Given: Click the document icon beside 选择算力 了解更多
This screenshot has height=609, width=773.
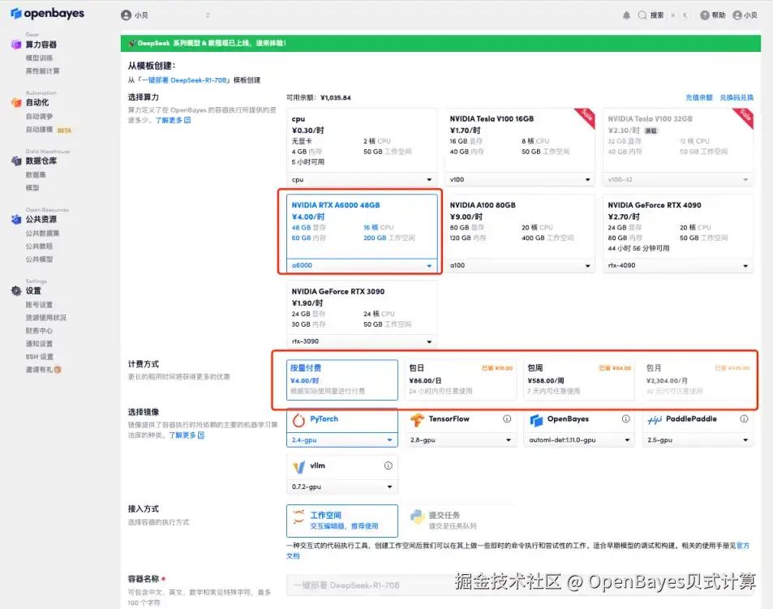Looking at the screenshot, I should [187, 120].
